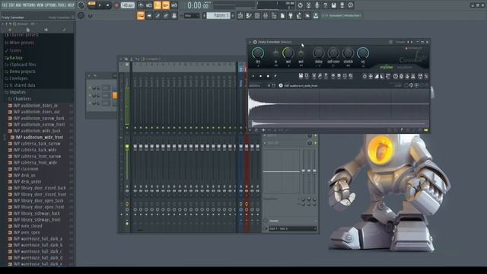Switch to equalizer tab in Convolver
The image size is (487, 274).
point(404,67)
